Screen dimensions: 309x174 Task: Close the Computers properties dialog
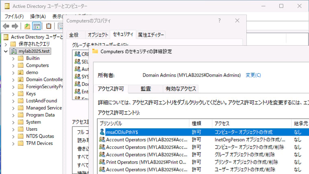tap(237, 21)
